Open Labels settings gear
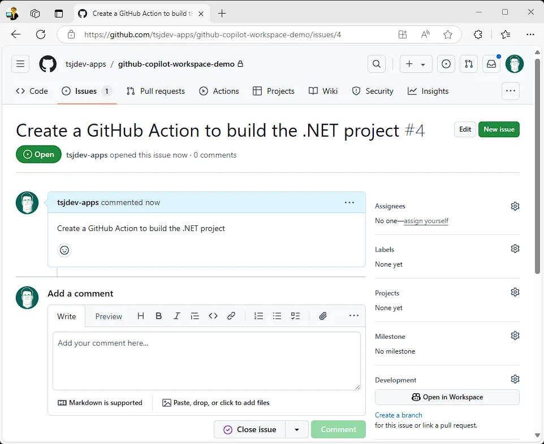This screenshot has height=444, width=544. [515, 249]
